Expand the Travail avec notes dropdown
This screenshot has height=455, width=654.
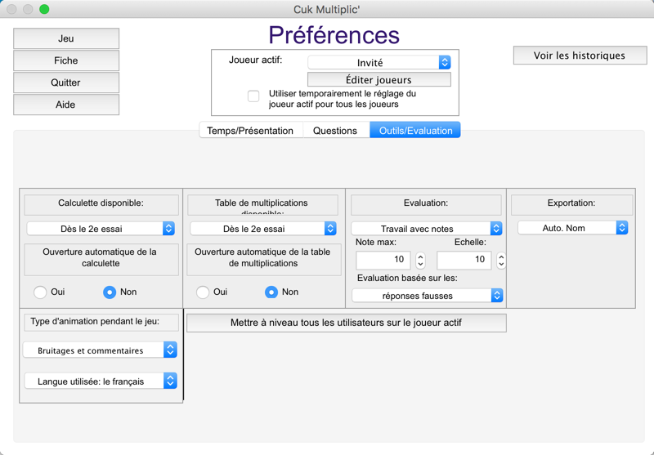[427, 229]
